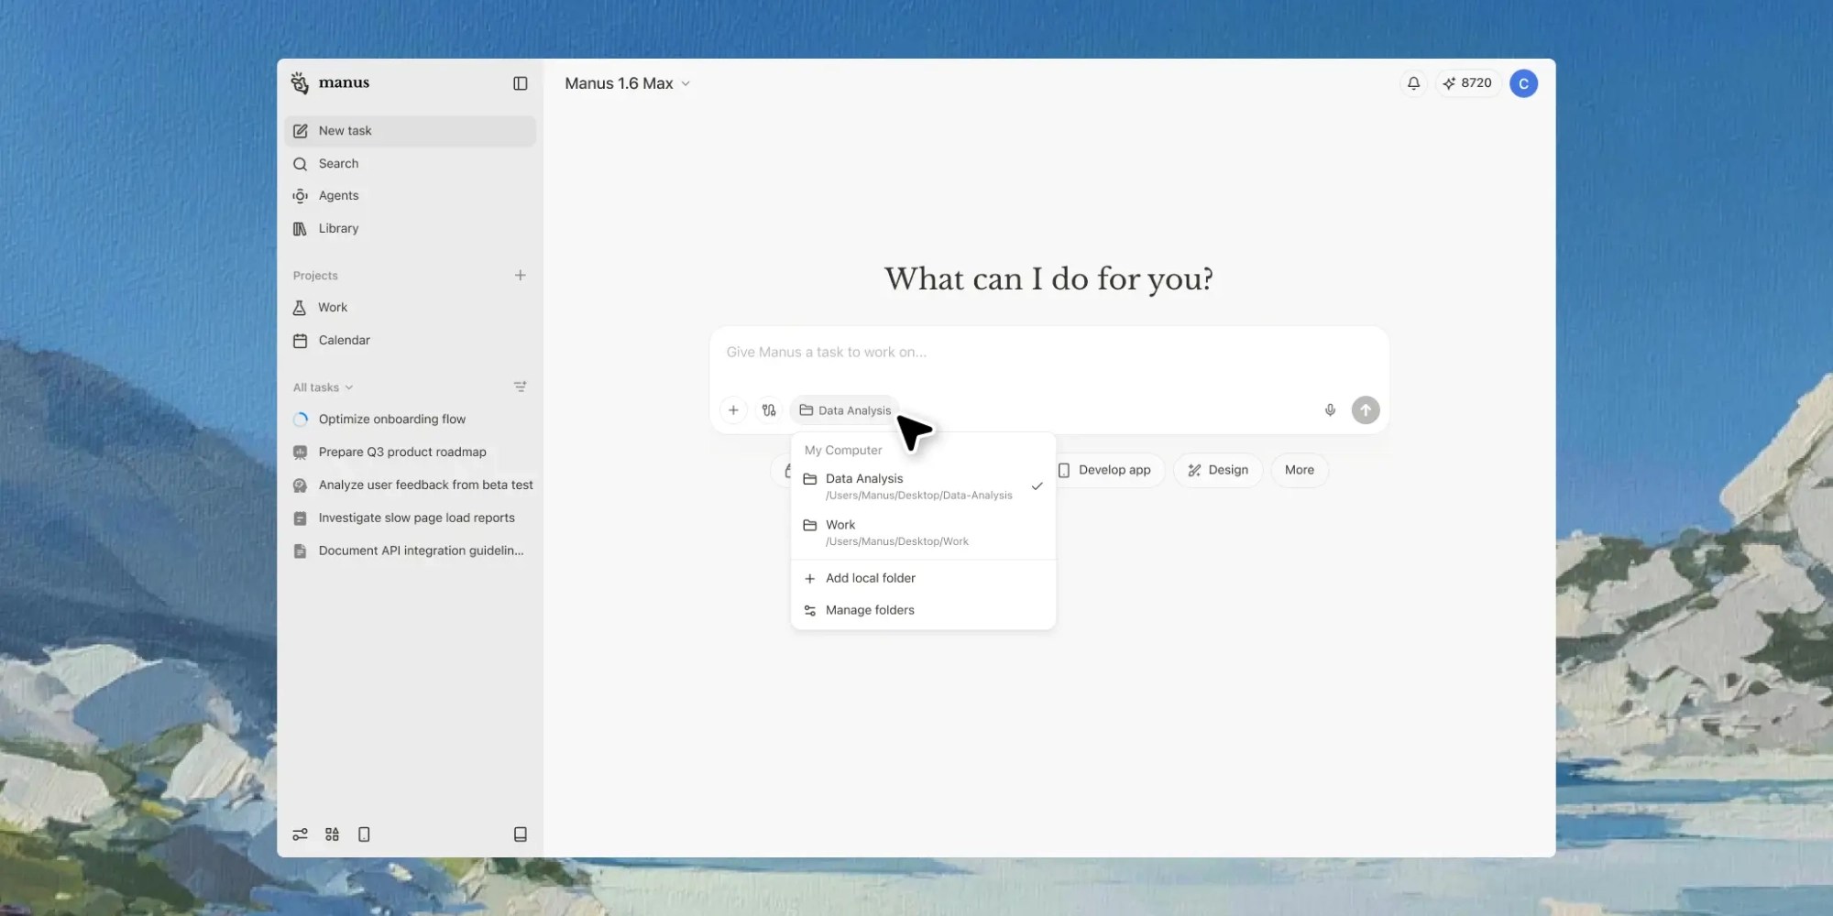1833x916 pixels.
Task: Collapse the sidebar using the panel toggle
Action: [x=521, y=83]
